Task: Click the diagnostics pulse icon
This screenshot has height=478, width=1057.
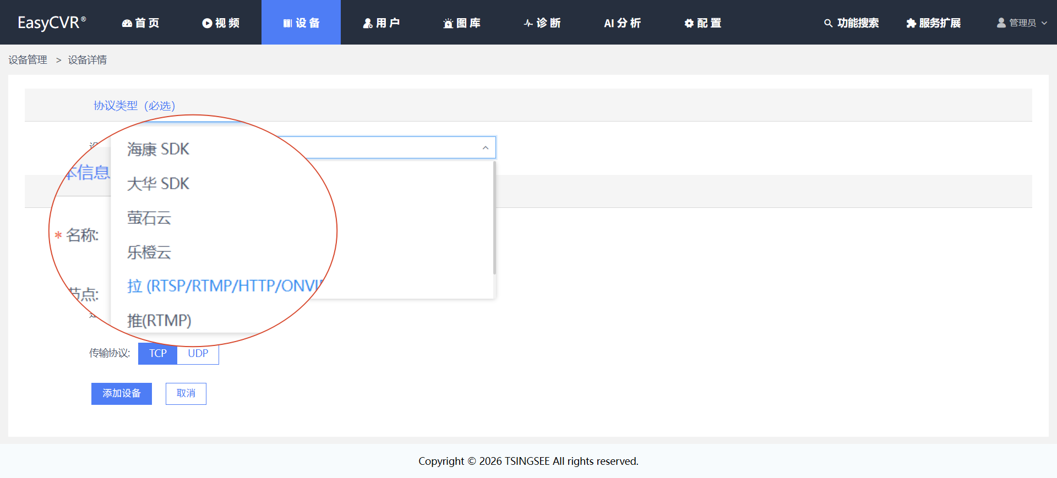Action: coord(528,23)
